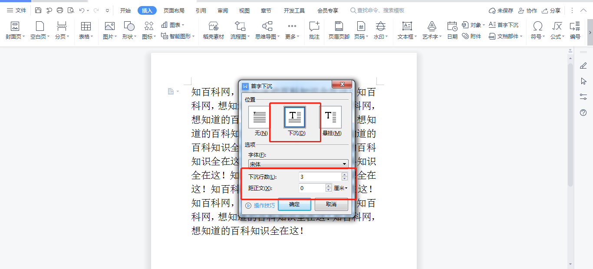The width and height of the screenshot is (593, 269).
Task: Select the 悬挂(M) drop cap position
Action: (331, 121)
